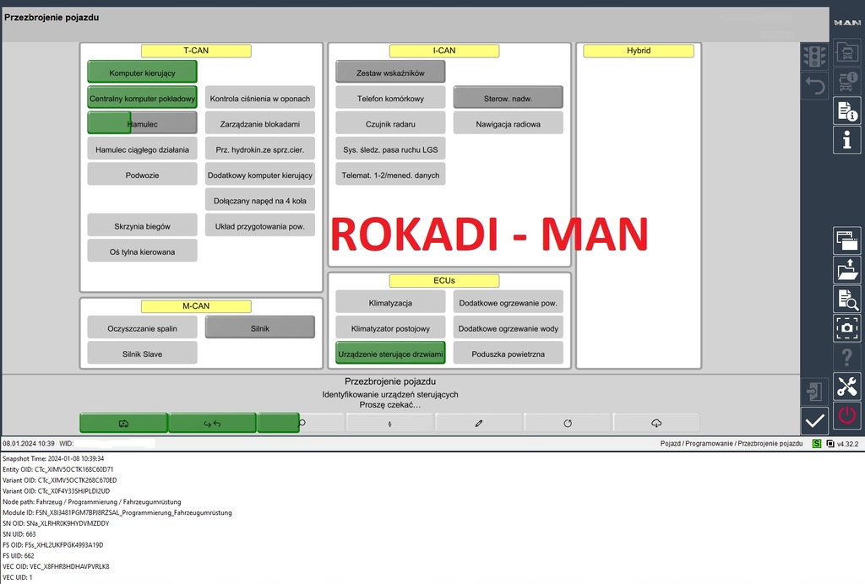
Task: Click the I-CAN yellow header
Action: (x=444, y=51)
